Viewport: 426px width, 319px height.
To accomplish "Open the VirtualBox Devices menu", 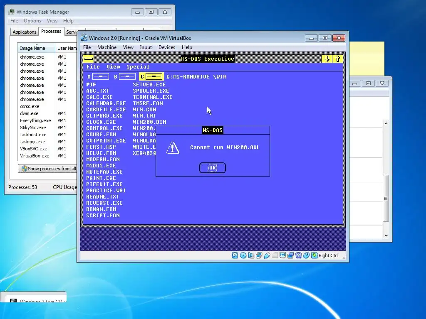I will click(x=166, y=47).
